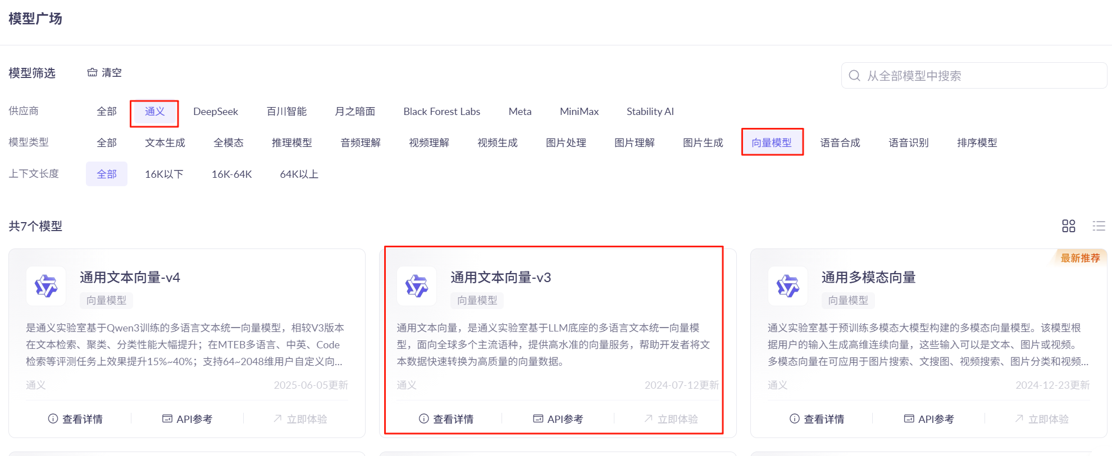Screen dimensions: 1112x456
Task: Click the 共7个模型 count text
Action: [35, 226]
